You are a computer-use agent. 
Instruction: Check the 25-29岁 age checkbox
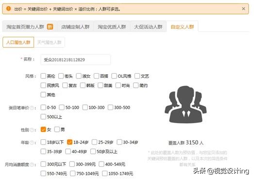94,142
